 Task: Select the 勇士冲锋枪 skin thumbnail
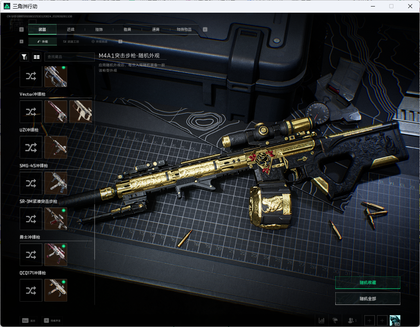click(56, 255)
